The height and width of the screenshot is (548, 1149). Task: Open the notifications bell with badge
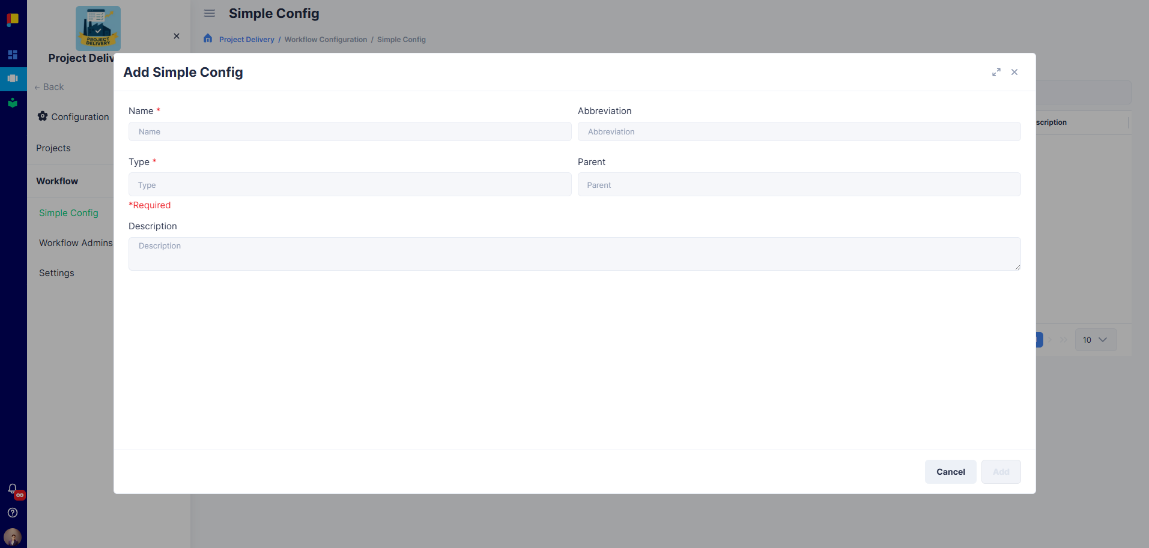13,489
